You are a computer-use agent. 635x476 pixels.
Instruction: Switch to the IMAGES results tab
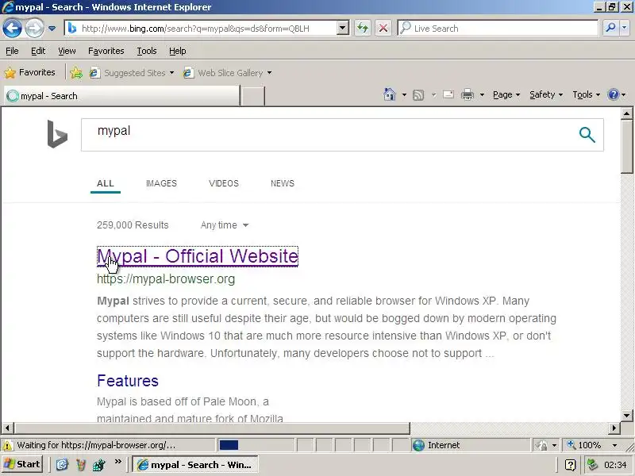pos(161,183)
